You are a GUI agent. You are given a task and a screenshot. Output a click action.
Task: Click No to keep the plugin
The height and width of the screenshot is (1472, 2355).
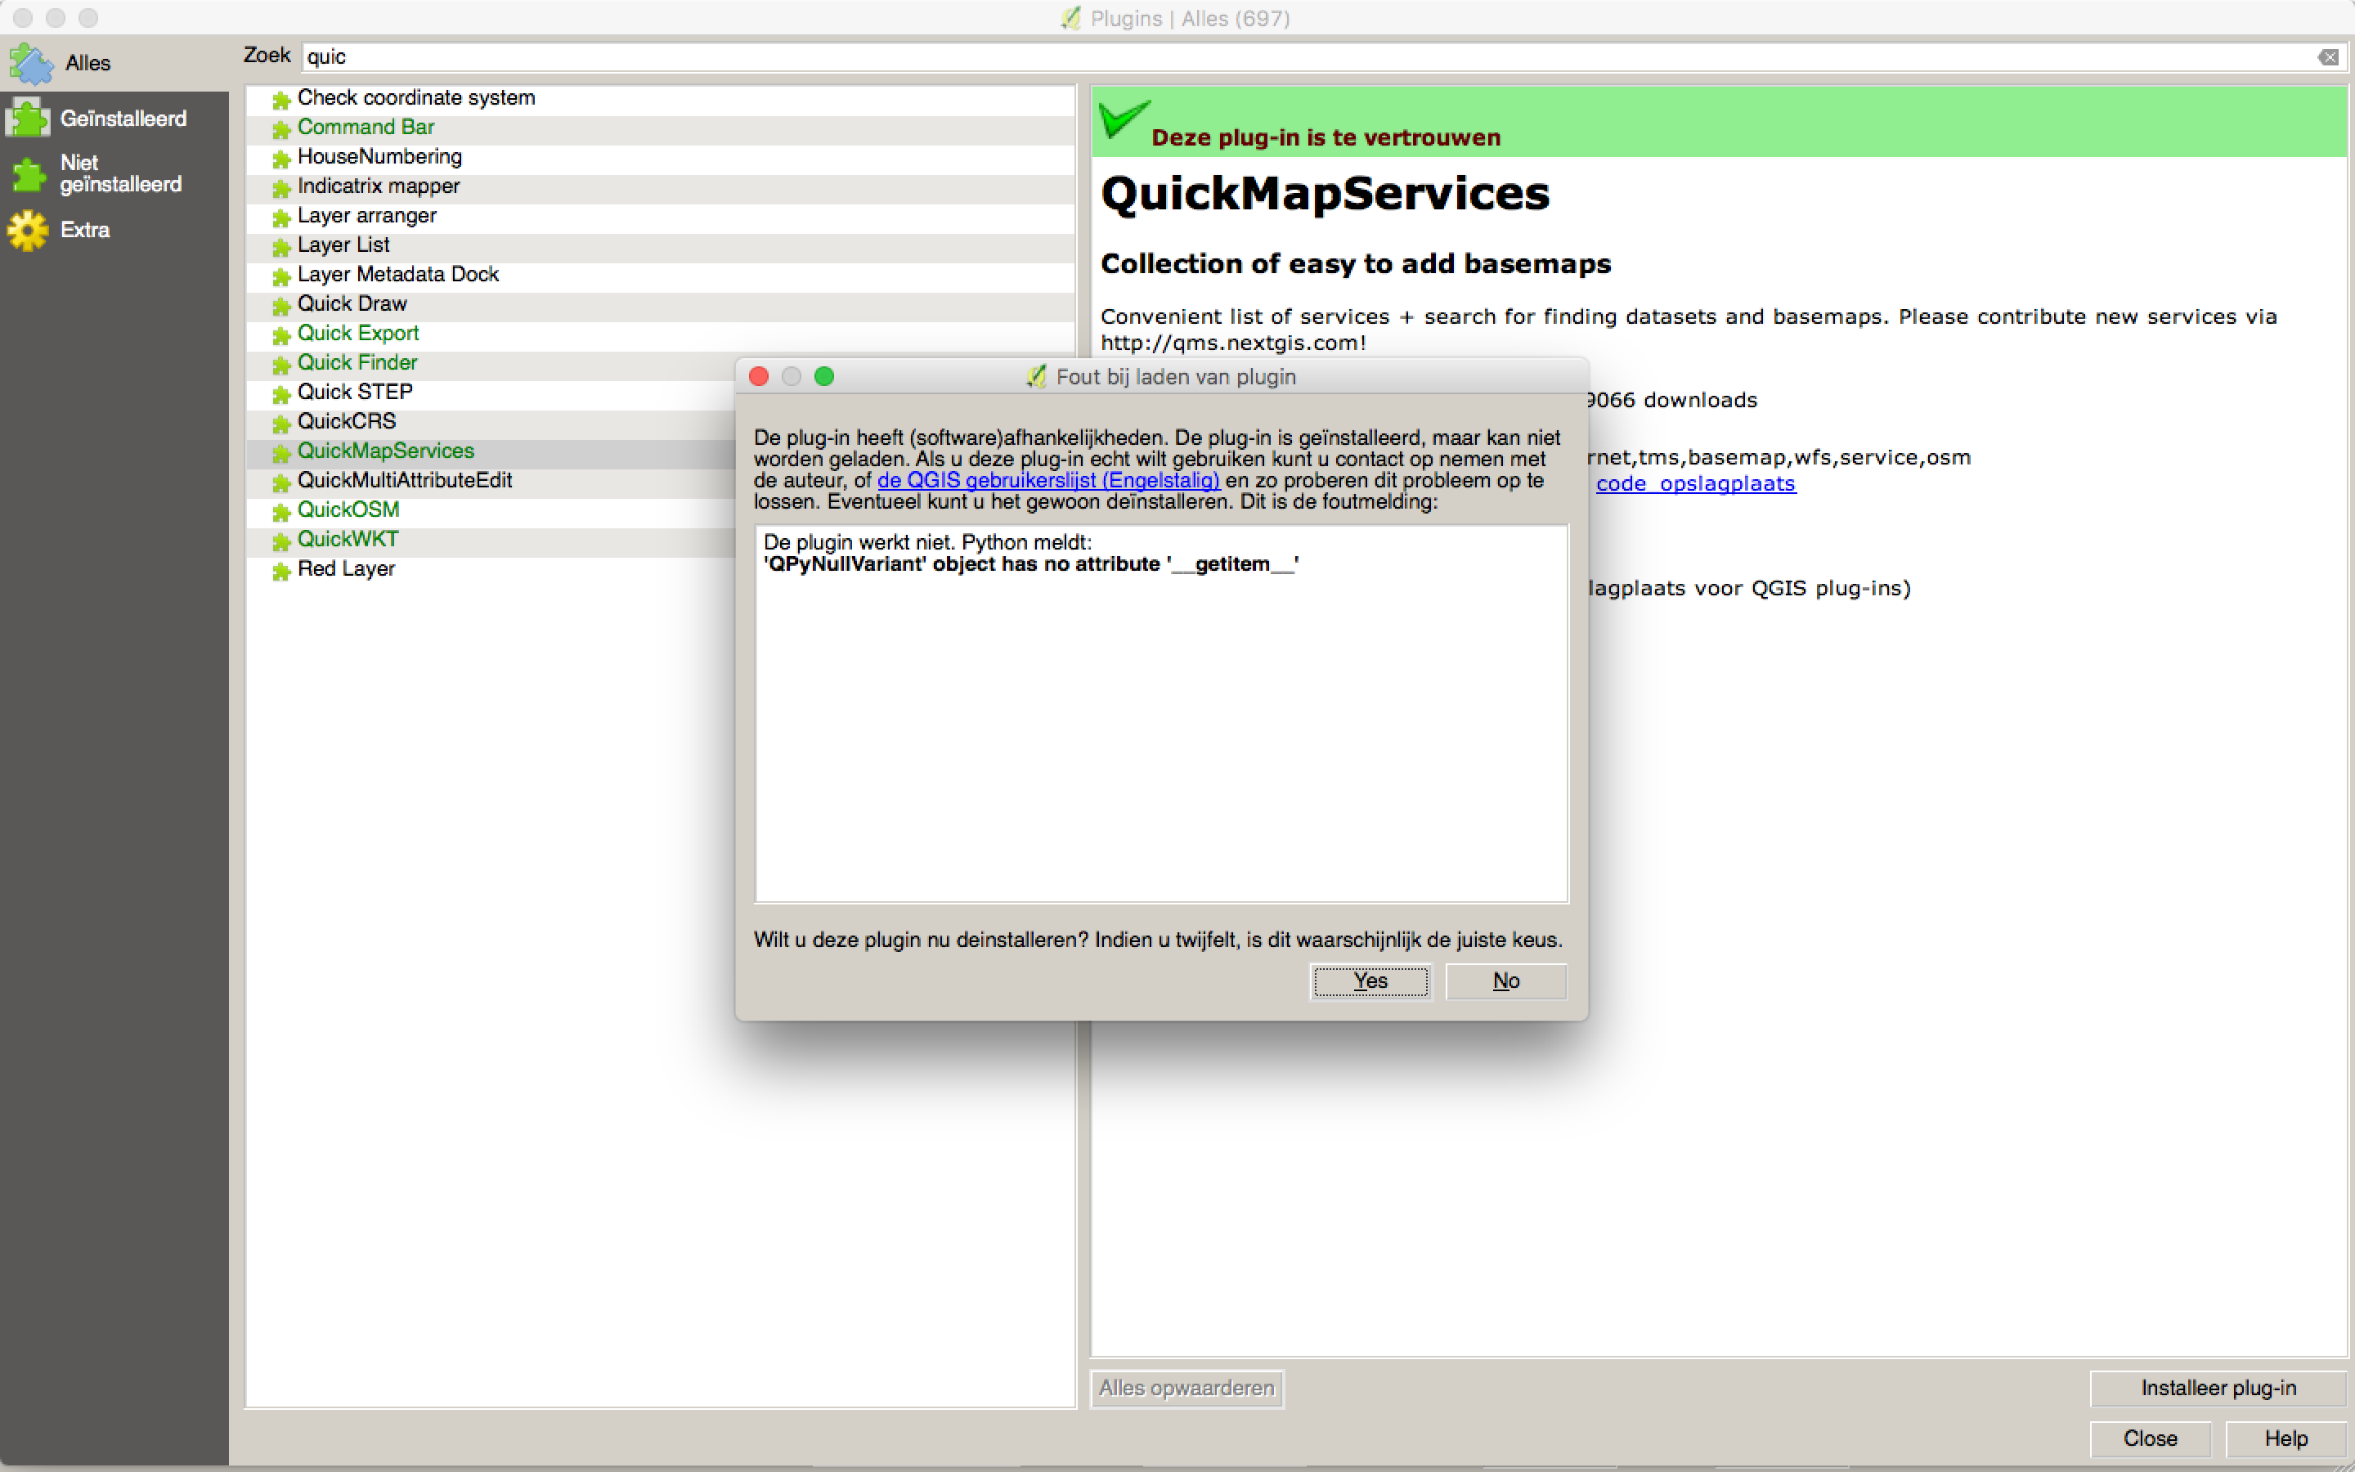click(x=1505, y=981)
